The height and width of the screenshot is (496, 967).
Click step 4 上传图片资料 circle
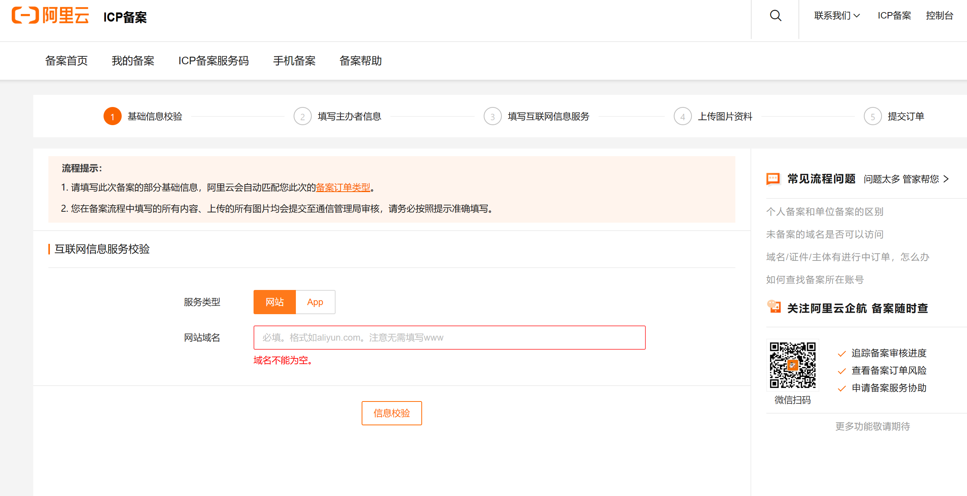point(682,116)
